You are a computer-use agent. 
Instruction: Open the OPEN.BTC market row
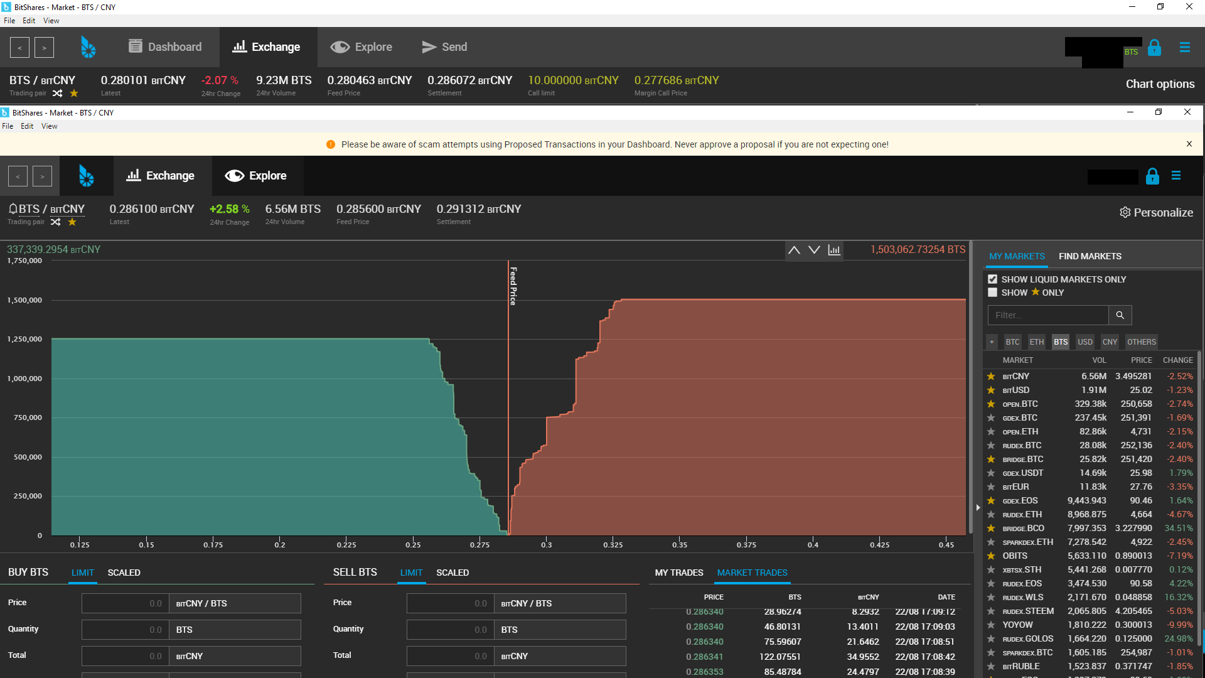tap(1090, 404)
